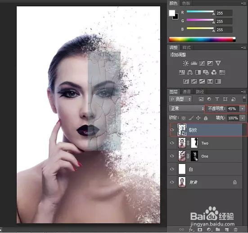
Task: Filter layers by shape layers icon
Action: click(x=225, y=99)
